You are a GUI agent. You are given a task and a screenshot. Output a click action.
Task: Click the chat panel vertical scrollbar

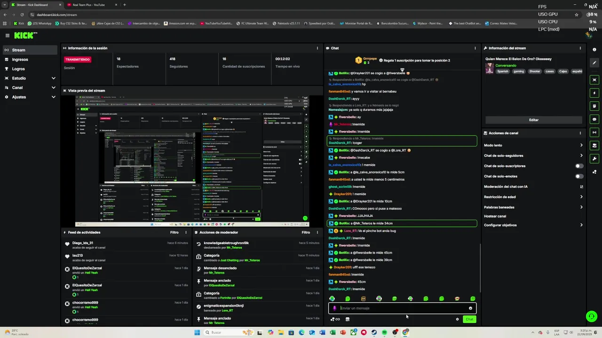pyautogui.click(x=480, y=269)
